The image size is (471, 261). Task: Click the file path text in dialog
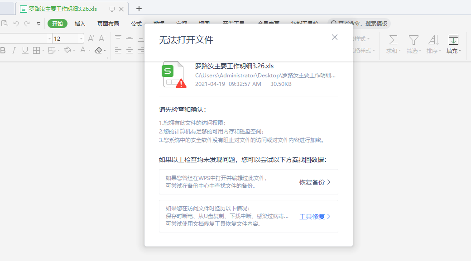tap(265, 75)
